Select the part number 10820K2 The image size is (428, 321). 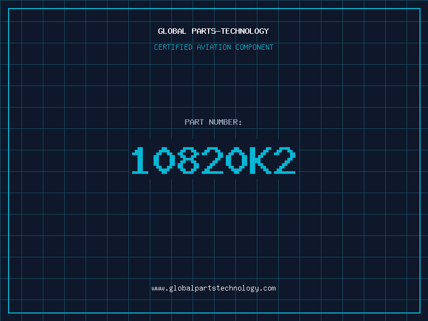click(213, 160)
